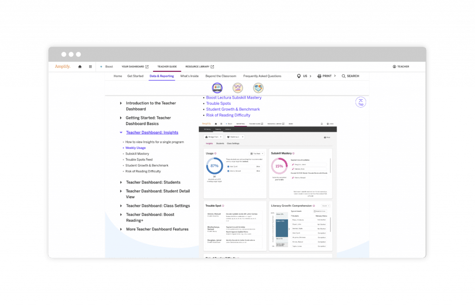This screenshot has width=475, height=305.
Task: Click the Top scroll-up icon
Action: [x=360, y=102]
